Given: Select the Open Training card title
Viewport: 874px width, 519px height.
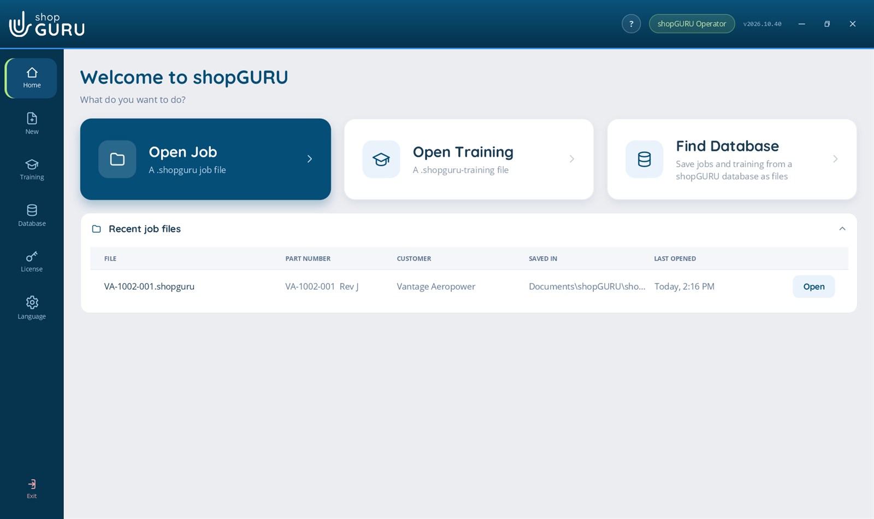Looking at the screenshot, I should [463, 152].
